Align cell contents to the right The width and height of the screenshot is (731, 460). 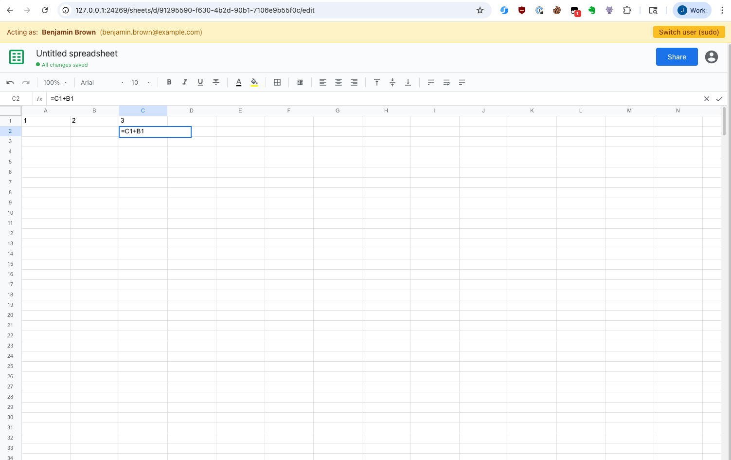click(354, 82)
